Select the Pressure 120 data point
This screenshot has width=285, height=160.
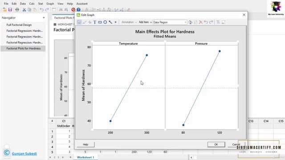pos(220,51)
